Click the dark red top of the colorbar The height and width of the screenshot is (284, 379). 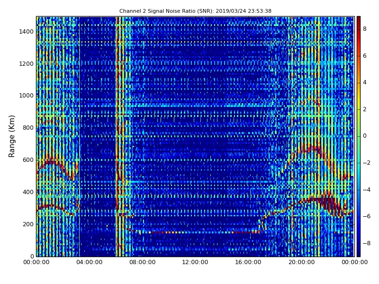(x=359, y=19)
